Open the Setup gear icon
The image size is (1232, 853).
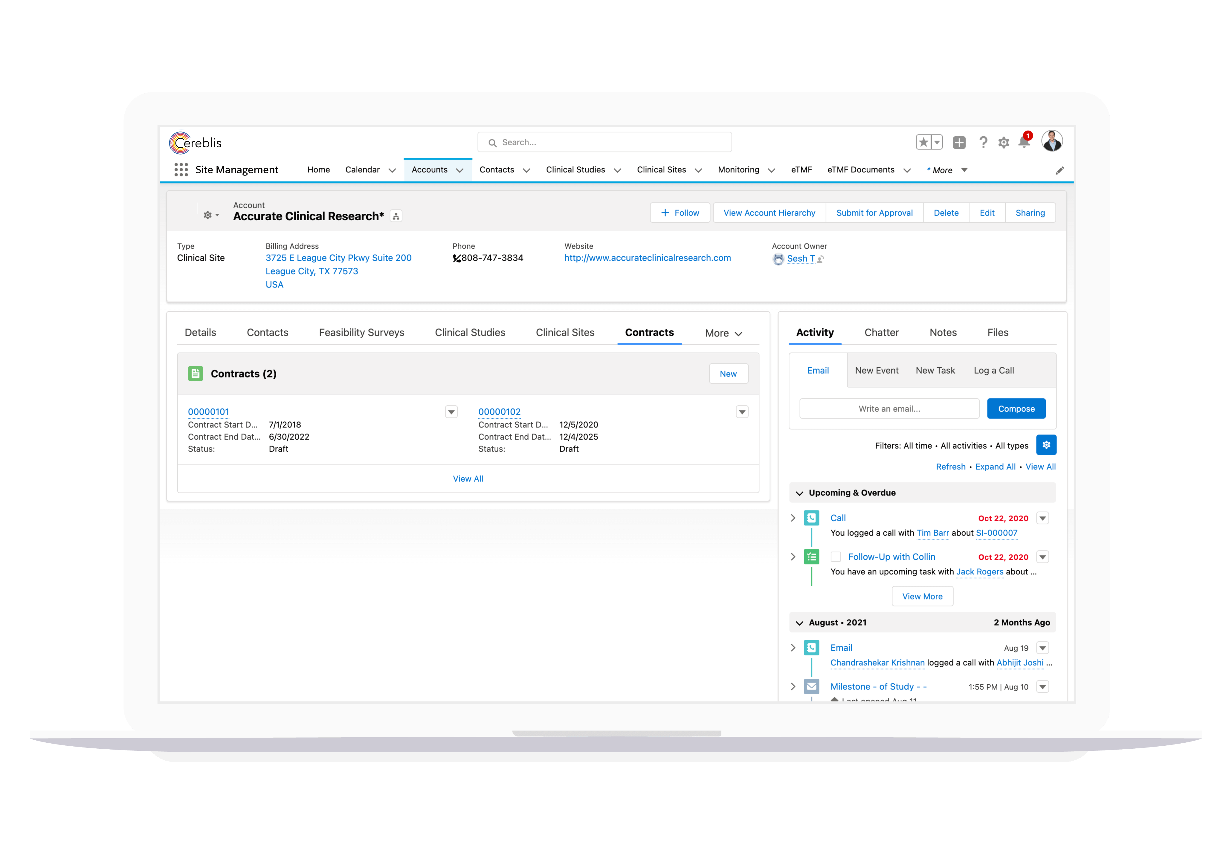1004,143
